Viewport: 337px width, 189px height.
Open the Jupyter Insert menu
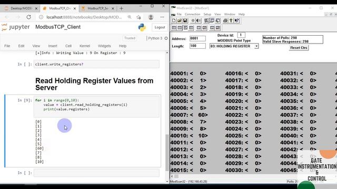click(53, 46)
